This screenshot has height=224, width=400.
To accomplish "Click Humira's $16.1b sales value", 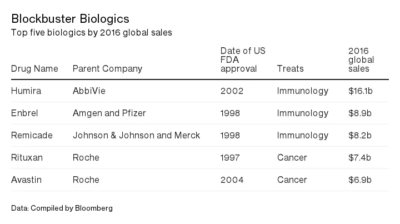I will 360,91.
